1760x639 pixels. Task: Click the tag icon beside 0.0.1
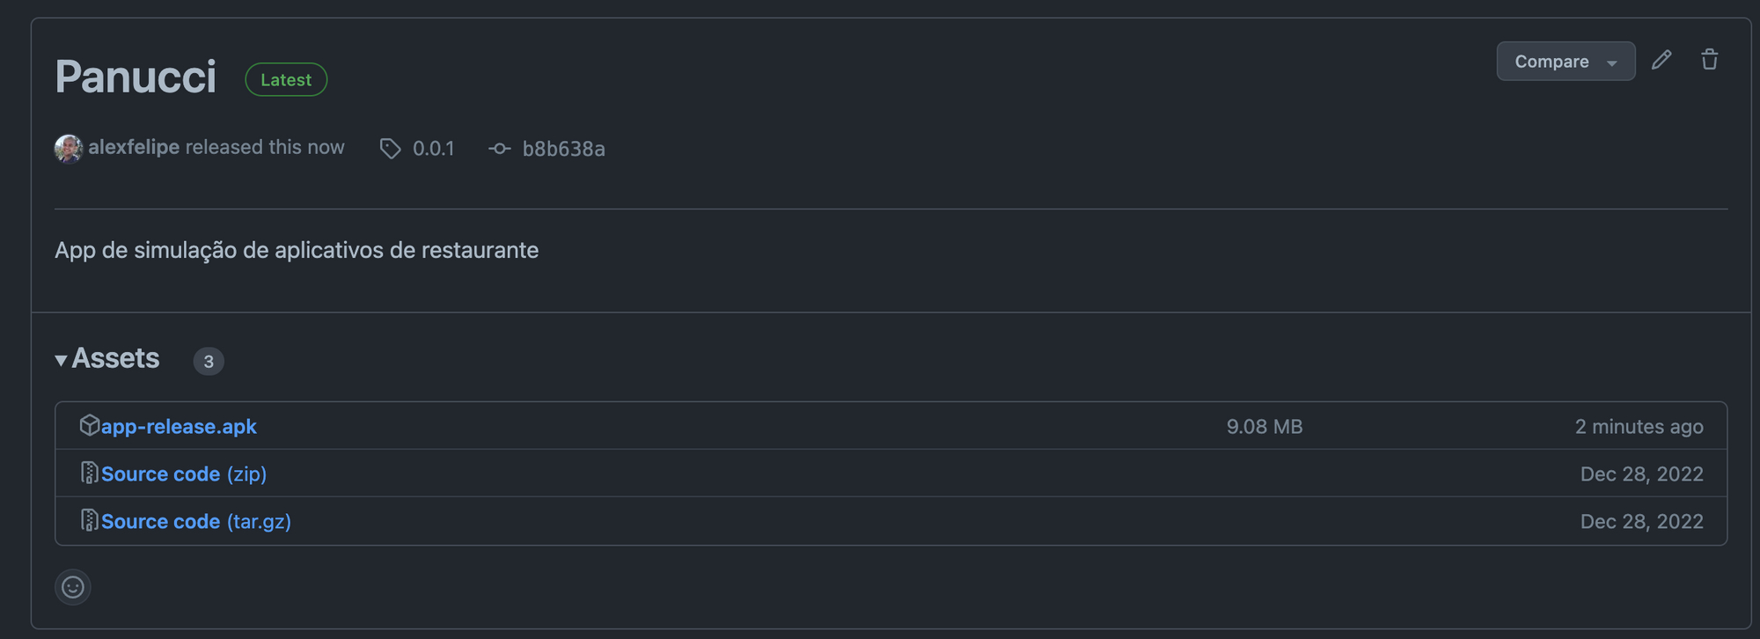(390, 149)
